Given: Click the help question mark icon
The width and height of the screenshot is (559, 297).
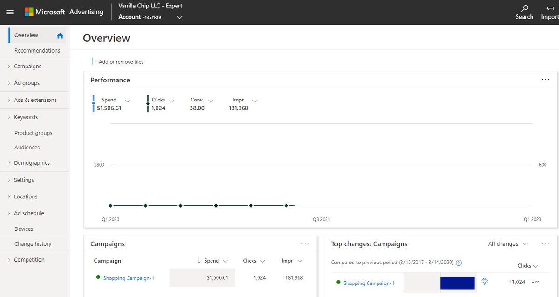Looking at the screenshot, I should [459, 263].
